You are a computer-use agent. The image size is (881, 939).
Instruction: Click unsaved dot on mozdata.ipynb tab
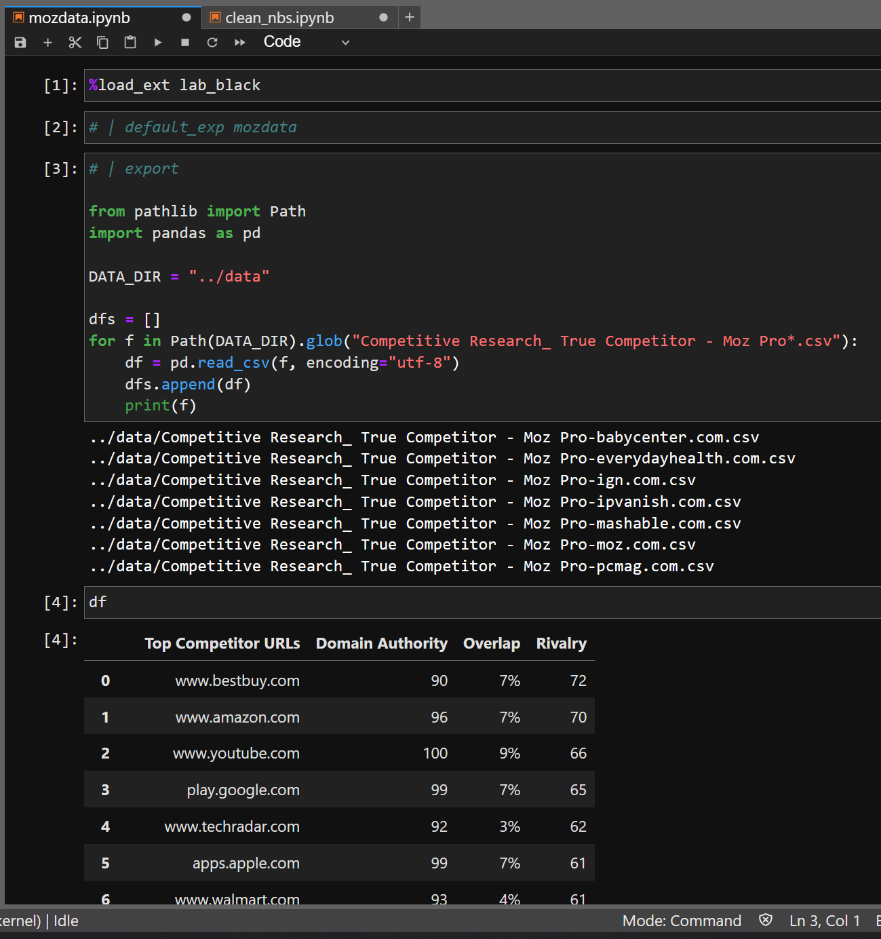(x=187, y=18)
